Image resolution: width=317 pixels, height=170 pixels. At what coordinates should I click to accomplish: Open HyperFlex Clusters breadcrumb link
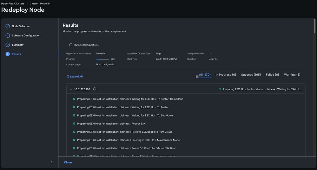[x=13, y=3]
